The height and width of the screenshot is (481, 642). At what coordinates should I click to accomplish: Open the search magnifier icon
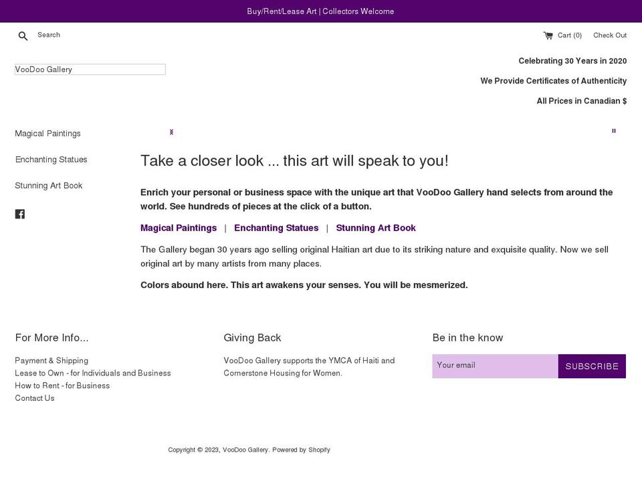click(x=23, y=35)
